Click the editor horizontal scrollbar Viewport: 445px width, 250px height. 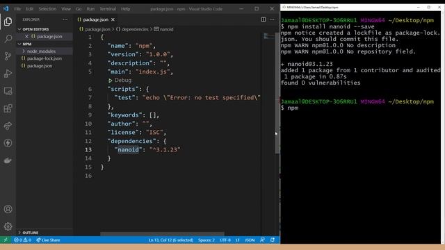[162, 234]
